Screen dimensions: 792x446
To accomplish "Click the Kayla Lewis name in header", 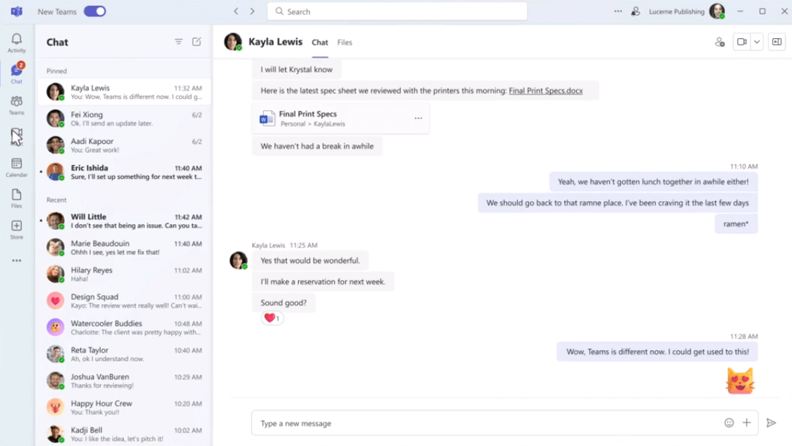I will point(275,42).
